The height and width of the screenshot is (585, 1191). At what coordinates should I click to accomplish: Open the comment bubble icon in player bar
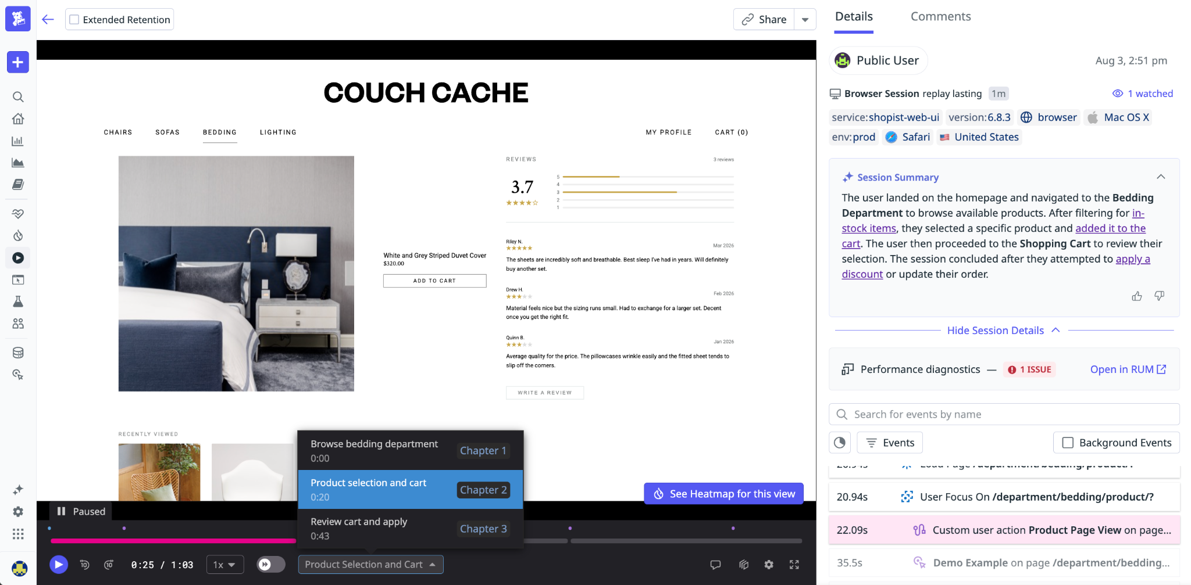tap(716, 565)
